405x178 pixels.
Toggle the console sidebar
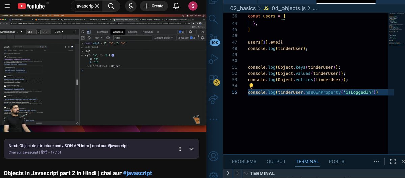pyautogui.click(x=83, y=38)
